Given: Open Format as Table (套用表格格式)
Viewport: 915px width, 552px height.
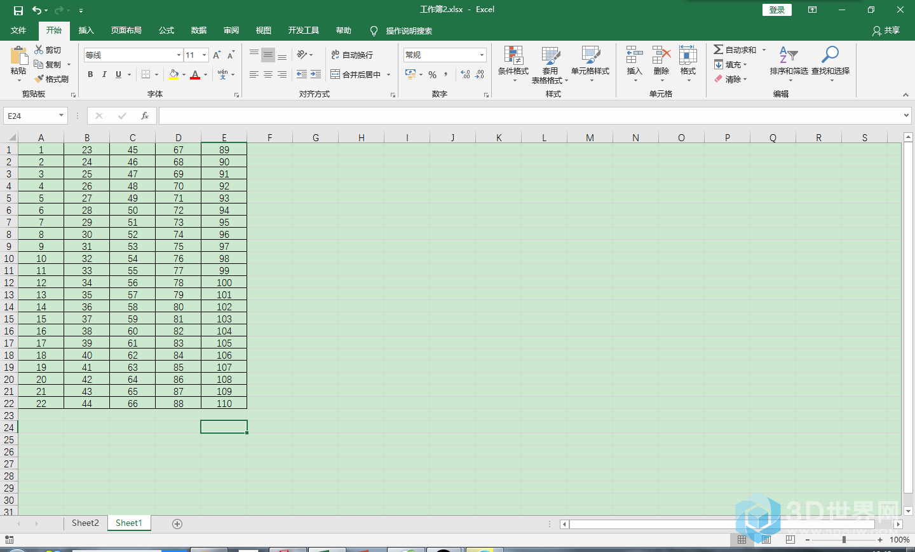Looking at the screenshot, I should coord(550,64).
